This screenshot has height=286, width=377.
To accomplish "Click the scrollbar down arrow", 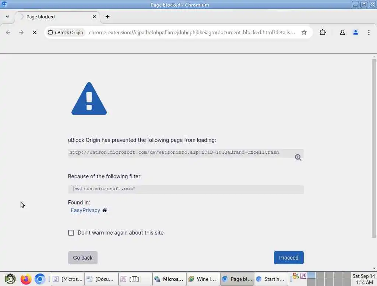I will tap(374, 268).
